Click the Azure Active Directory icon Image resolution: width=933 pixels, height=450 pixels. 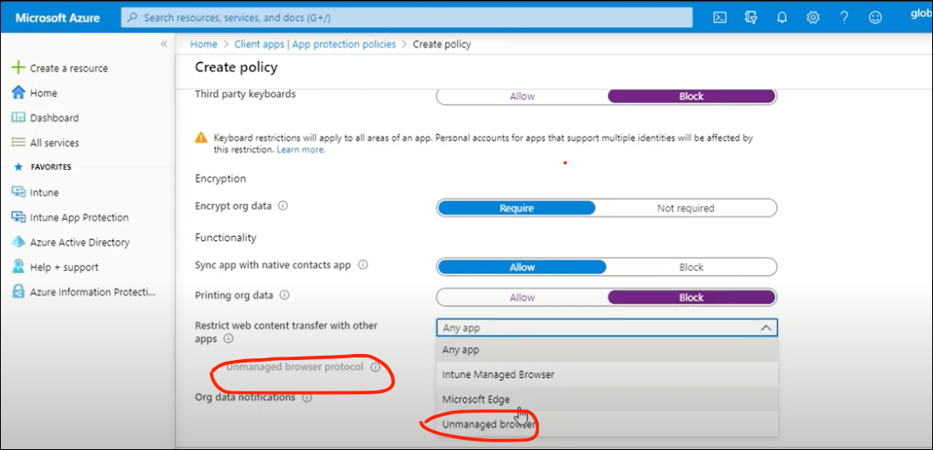coord(19,243)
